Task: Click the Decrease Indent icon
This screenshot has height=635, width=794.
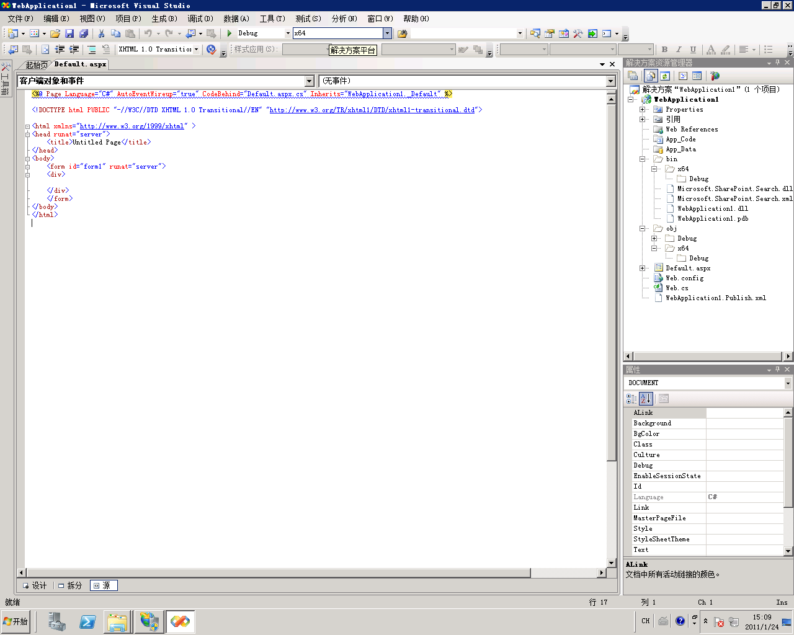Action: point(60,50)
